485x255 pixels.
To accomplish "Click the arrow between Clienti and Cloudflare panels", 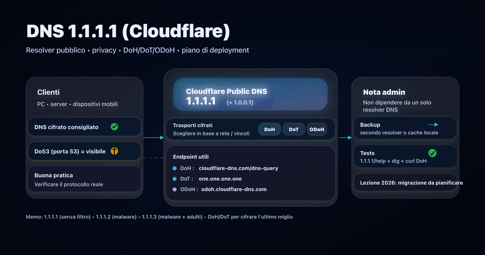I will click(x=153, y=138).
